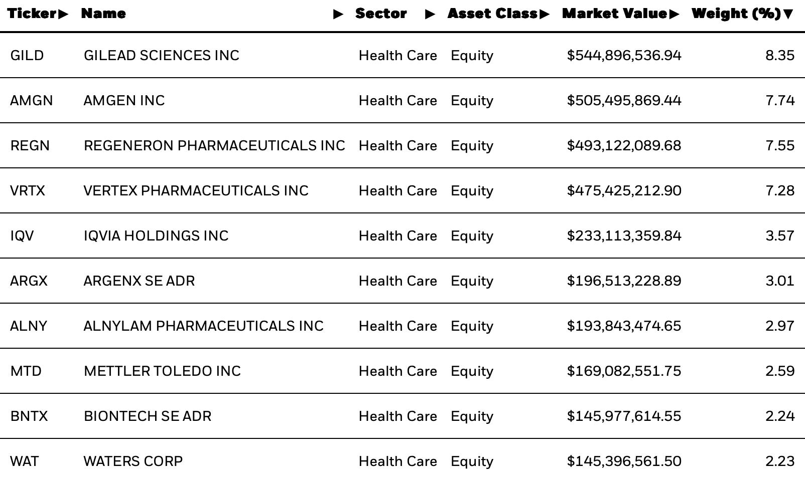Click the MTD ticker cell
Viewport: 805px width, 478px height.
(x=26, y=371)
